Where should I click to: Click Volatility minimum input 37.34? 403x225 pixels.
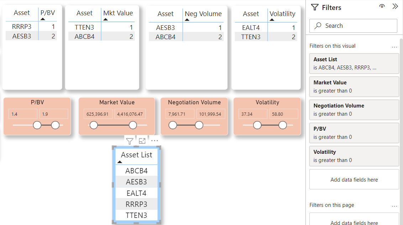point(253,114)
